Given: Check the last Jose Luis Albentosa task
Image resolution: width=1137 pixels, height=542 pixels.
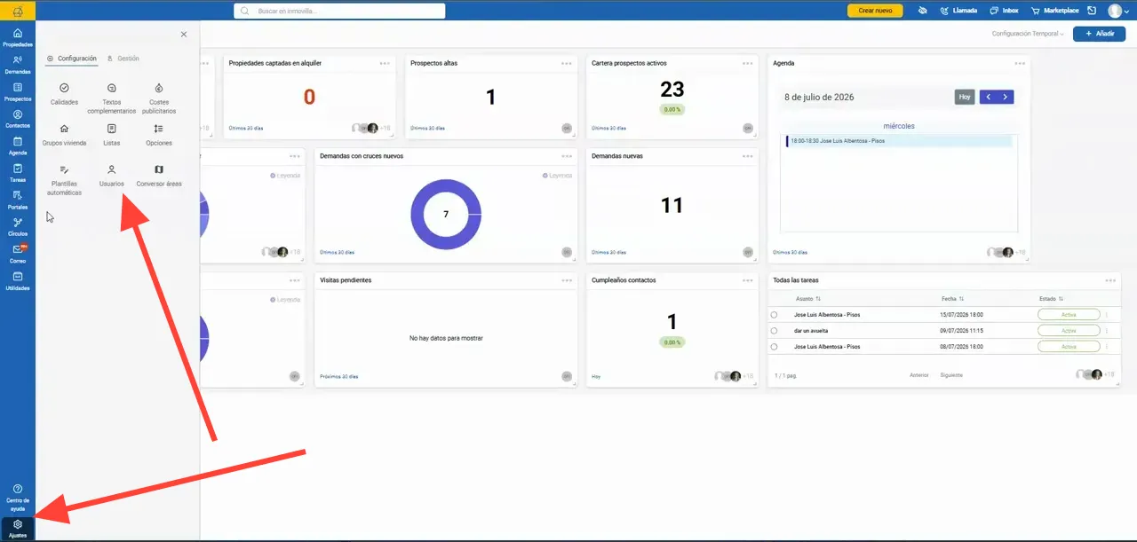Looking at the screenshot, I should click(774, 347).
